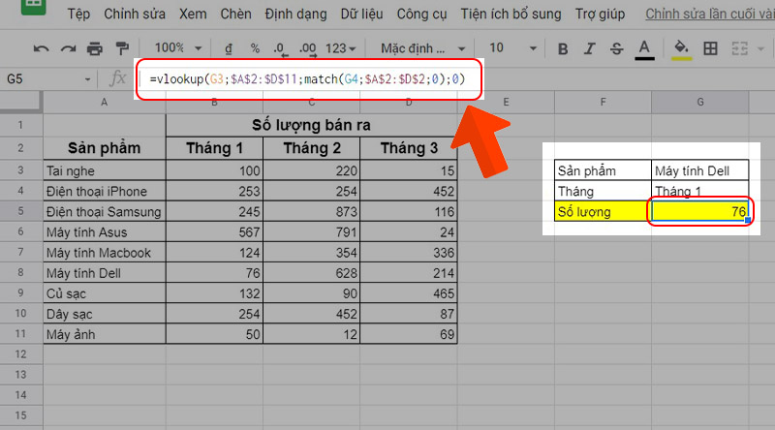Select column A header
Image resolution: width=775 pixels, height=430 pixels.
[x=105, y=103]
